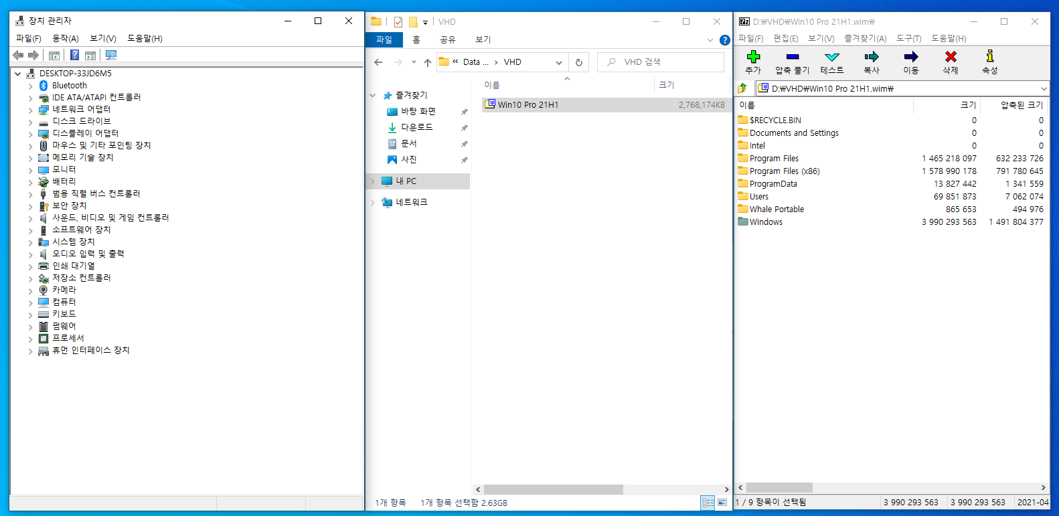
Task: Click Explorer back navigation arrow
Action: point(378,62)
